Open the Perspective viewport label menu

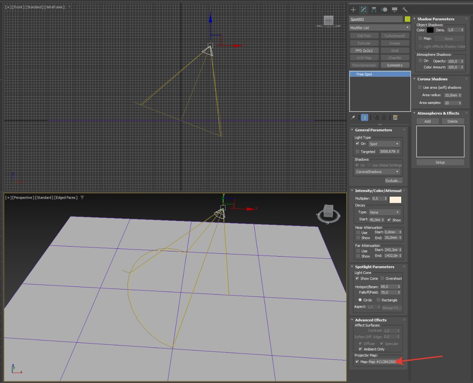click(23, 198)
